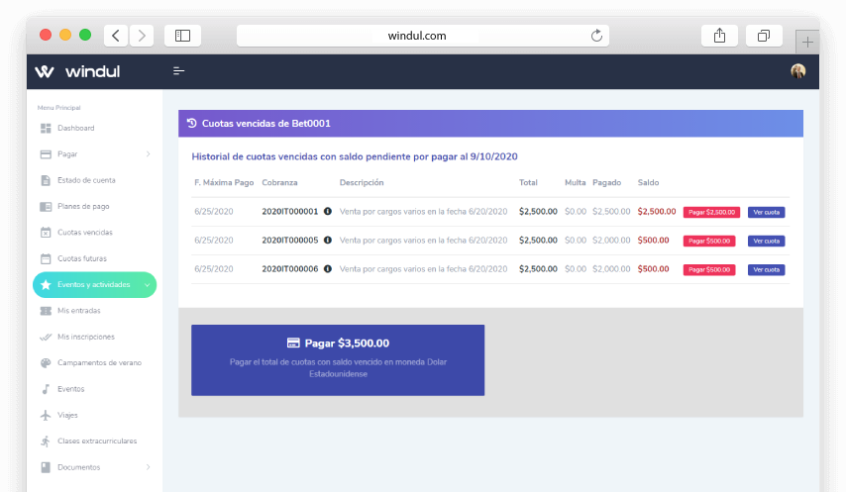Pay total with Pagar $3,500.00 button

338,359
